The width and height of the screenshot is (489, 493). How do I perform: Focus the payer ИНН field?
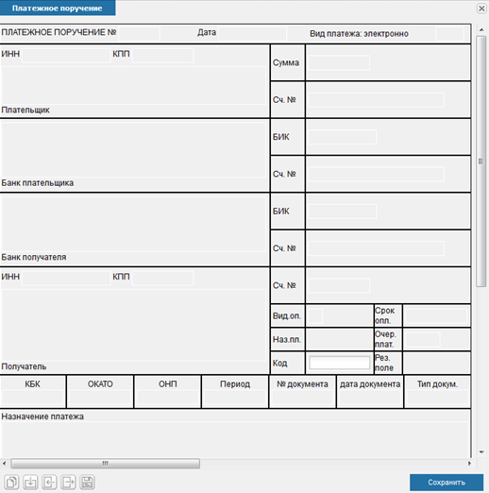pos(66,56)
